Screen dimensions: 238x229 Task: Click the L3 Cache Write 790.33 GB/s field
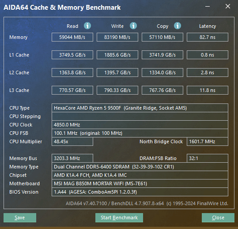click(x=117, y=90)
